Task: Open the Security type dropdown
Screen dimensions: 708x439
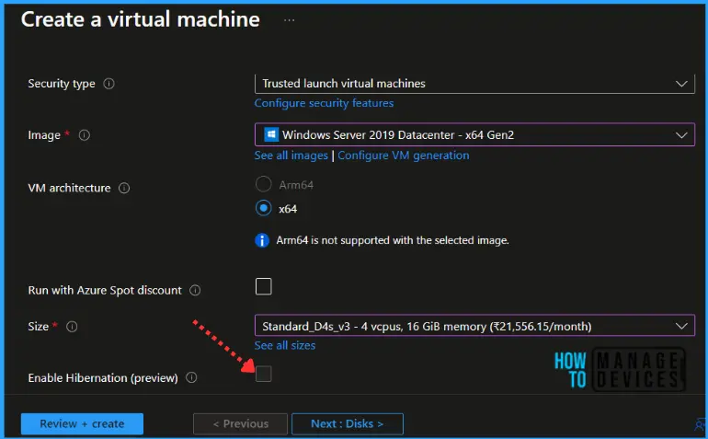Action: 474,84
